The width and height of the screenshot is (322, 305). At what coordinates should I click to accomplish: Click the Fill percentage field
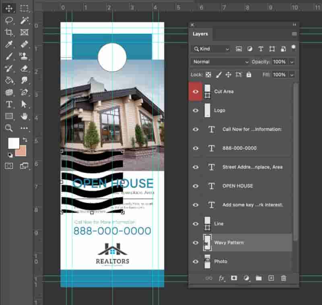click(x=279, y=75)
